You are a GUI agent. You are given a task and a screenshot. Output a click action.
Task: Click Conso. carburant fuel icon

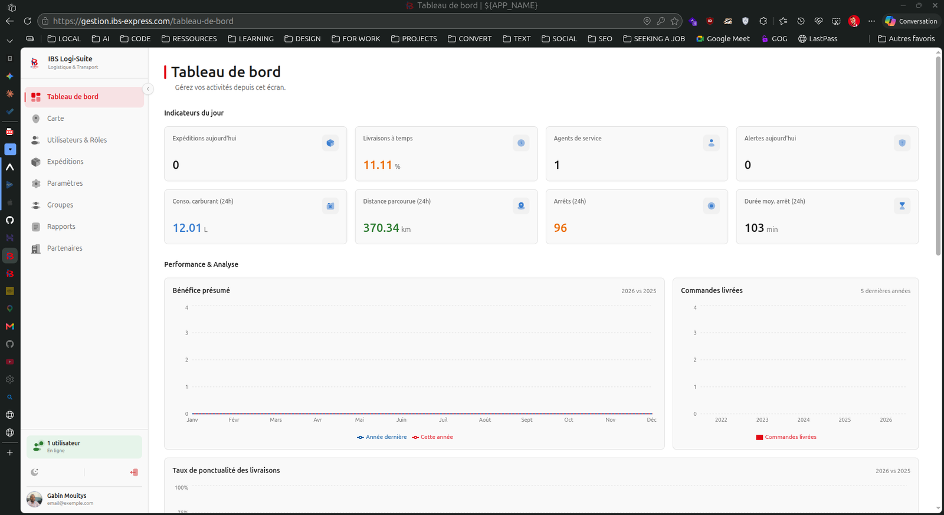tap(330, 206)
